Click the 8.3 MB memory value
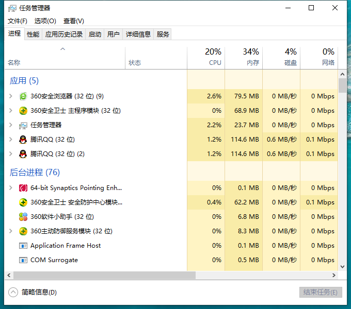351x309 pixels. click(x=248, y=231)
